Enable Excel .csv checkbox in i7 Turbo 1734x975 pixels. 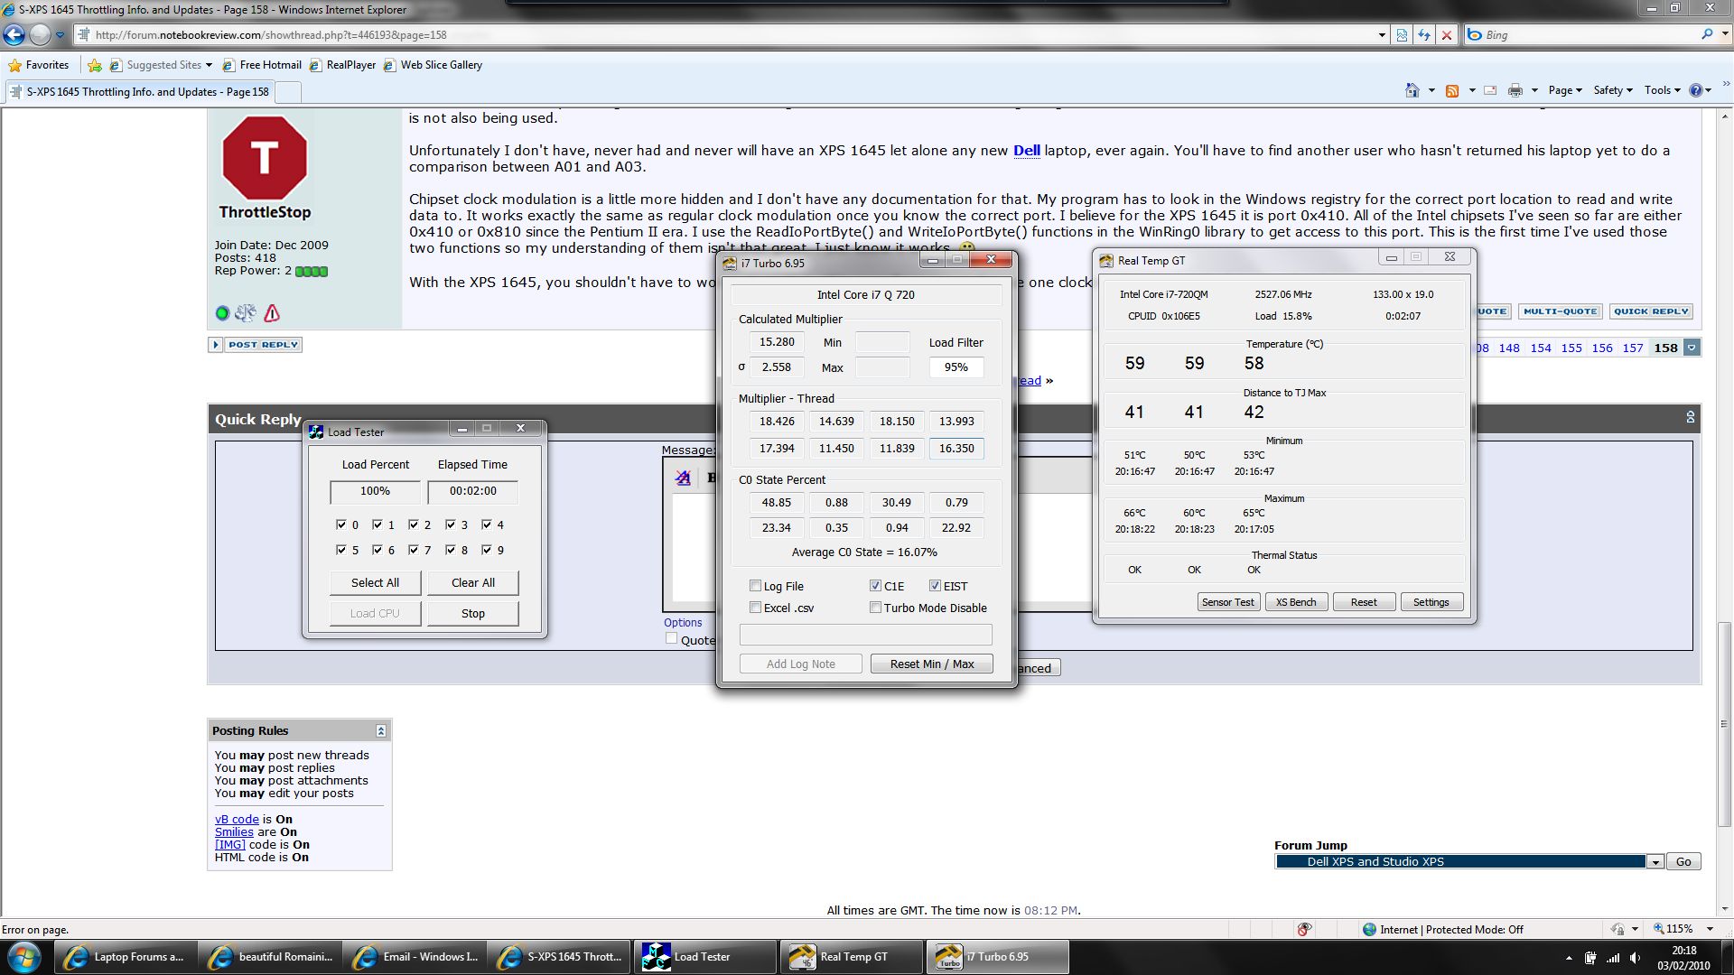[756, 608]
